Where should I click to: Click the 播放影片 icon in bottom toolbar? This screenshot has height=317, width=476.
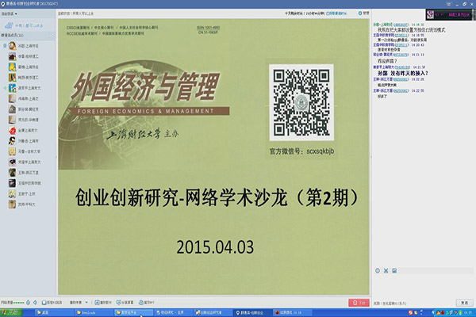[x=96, y=302]
